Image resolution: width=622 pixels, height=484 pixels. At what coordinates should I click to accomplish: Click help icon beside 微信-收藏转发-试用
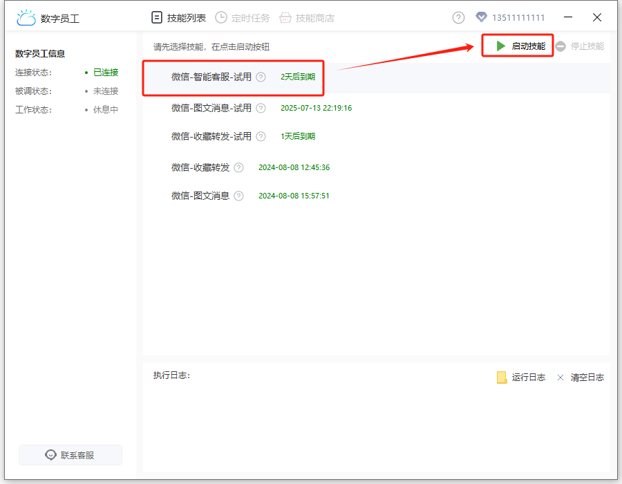pos(261,136)
